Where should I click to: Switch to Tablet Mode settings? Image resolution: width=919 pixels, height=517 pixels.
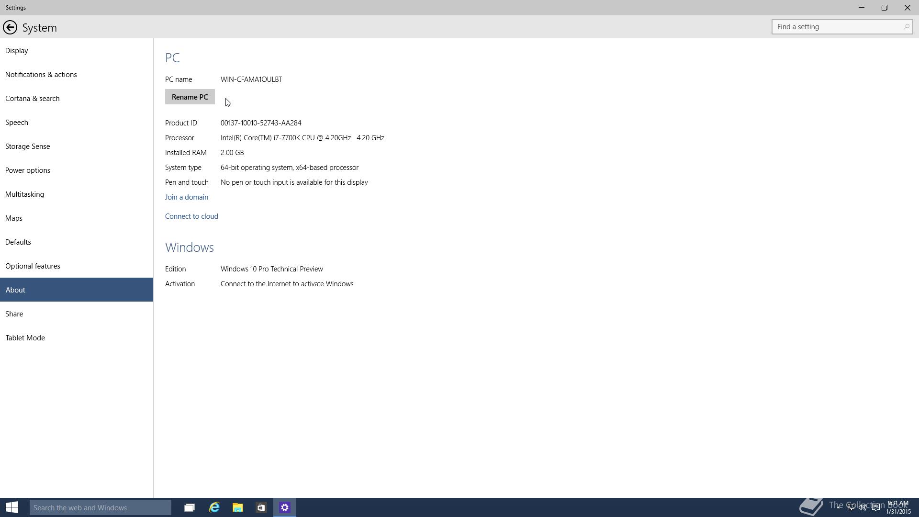(x=77, y=338)
